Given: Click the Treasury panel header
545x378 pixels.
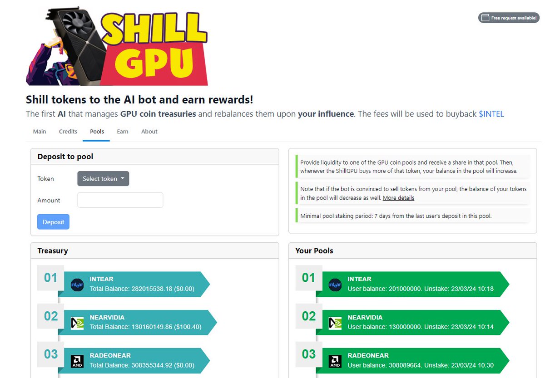Looking at the screenshot, I should pyautogui.click(x=155, y=250).
